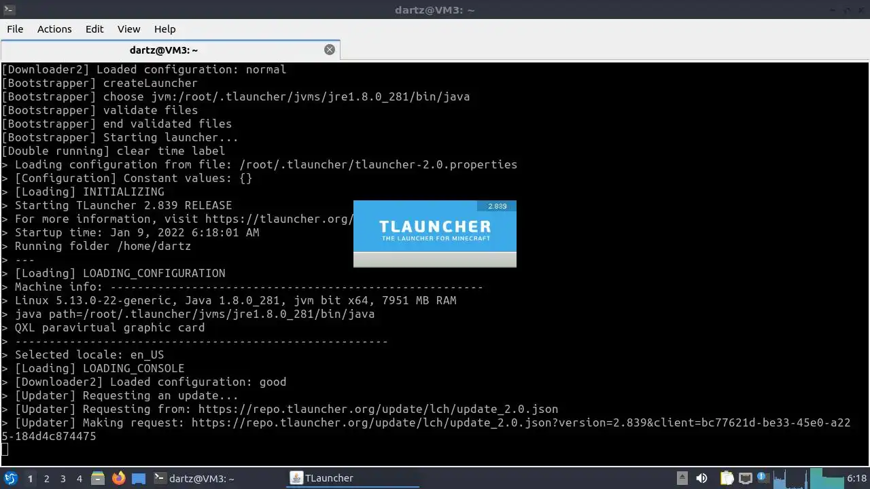Click the 'QXL paravirtual graphic card' line

pyautogui.click(x=103, y=327)
